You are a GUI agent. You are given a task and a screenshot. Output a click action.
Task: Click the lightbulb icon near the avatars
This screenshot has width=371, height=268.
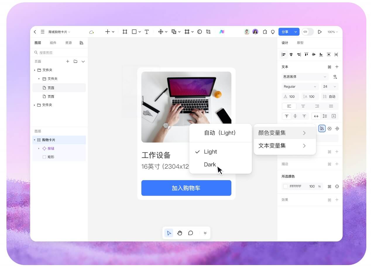coord(273,32)
